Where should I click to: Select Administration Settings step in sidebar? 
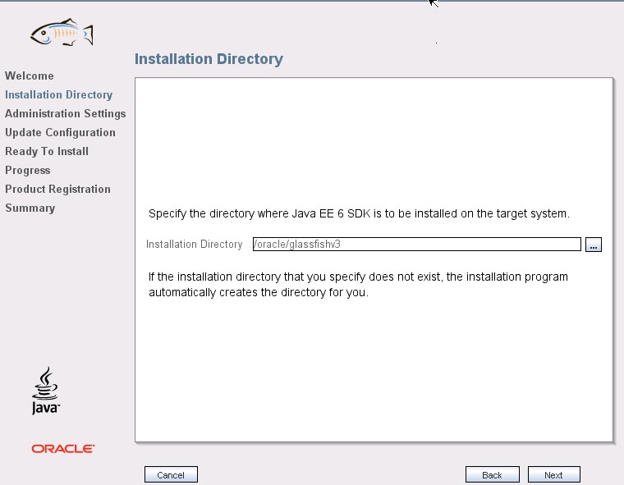point(65,114)
